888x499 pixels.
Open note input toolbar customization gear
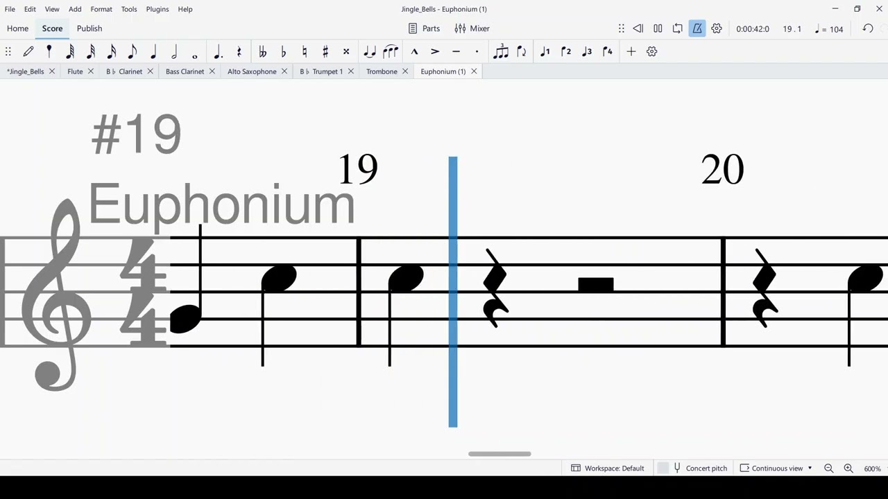point(651,51)
